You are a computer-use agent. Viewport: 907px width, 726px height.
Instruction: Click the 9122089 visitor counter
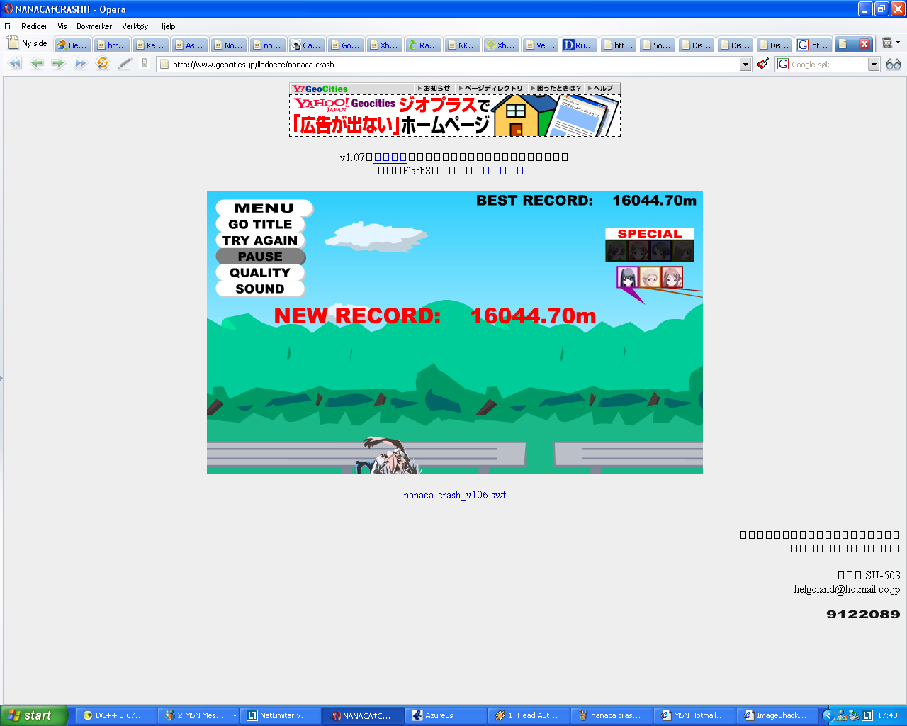pyautogui.click(x=863, y=614)
